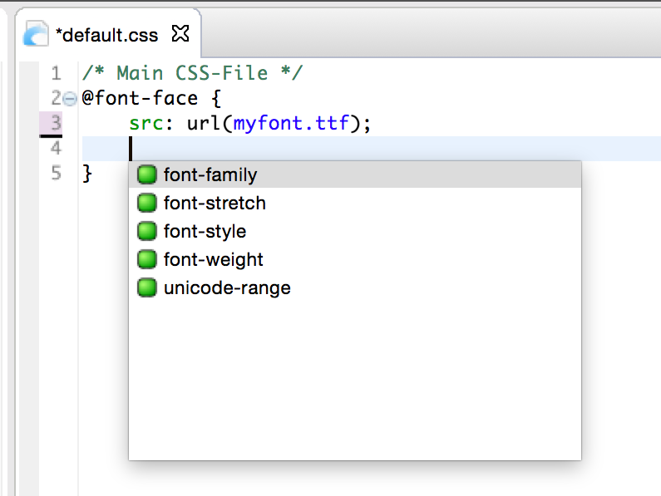Choose the font-stretch suggestion
This screenshot has width=661, height=496.
pos(354,203)
